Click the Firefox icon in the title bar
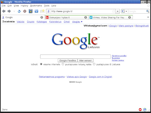This screenshot has height=113, width=151. pos(2,2)
